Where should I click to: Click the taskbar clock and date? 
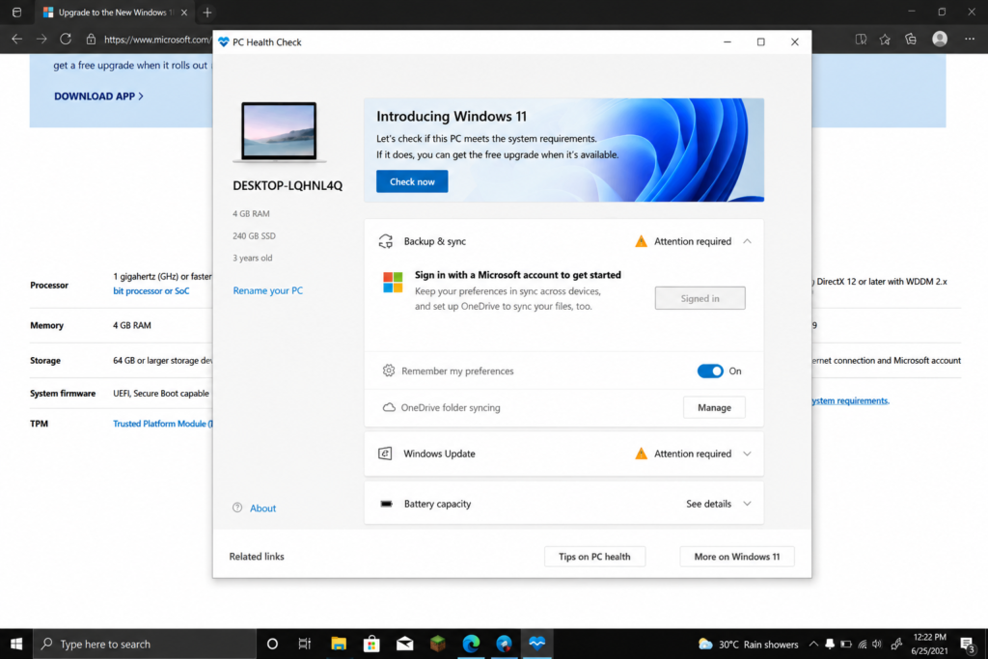coord(929,644)
